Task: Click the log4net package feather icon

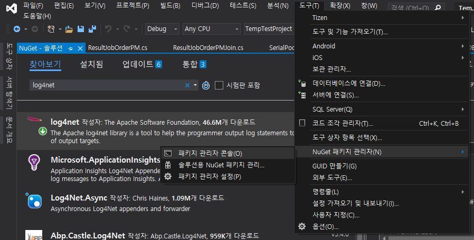Action: click(x=34, y=119)
